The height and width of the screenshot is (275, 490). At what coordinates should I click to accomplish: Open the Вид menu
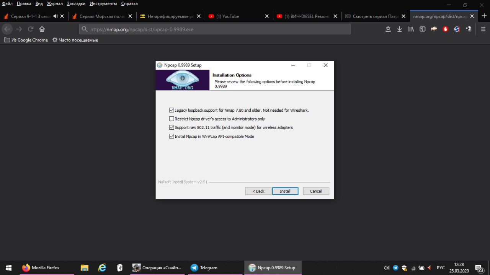coord(39,3)
